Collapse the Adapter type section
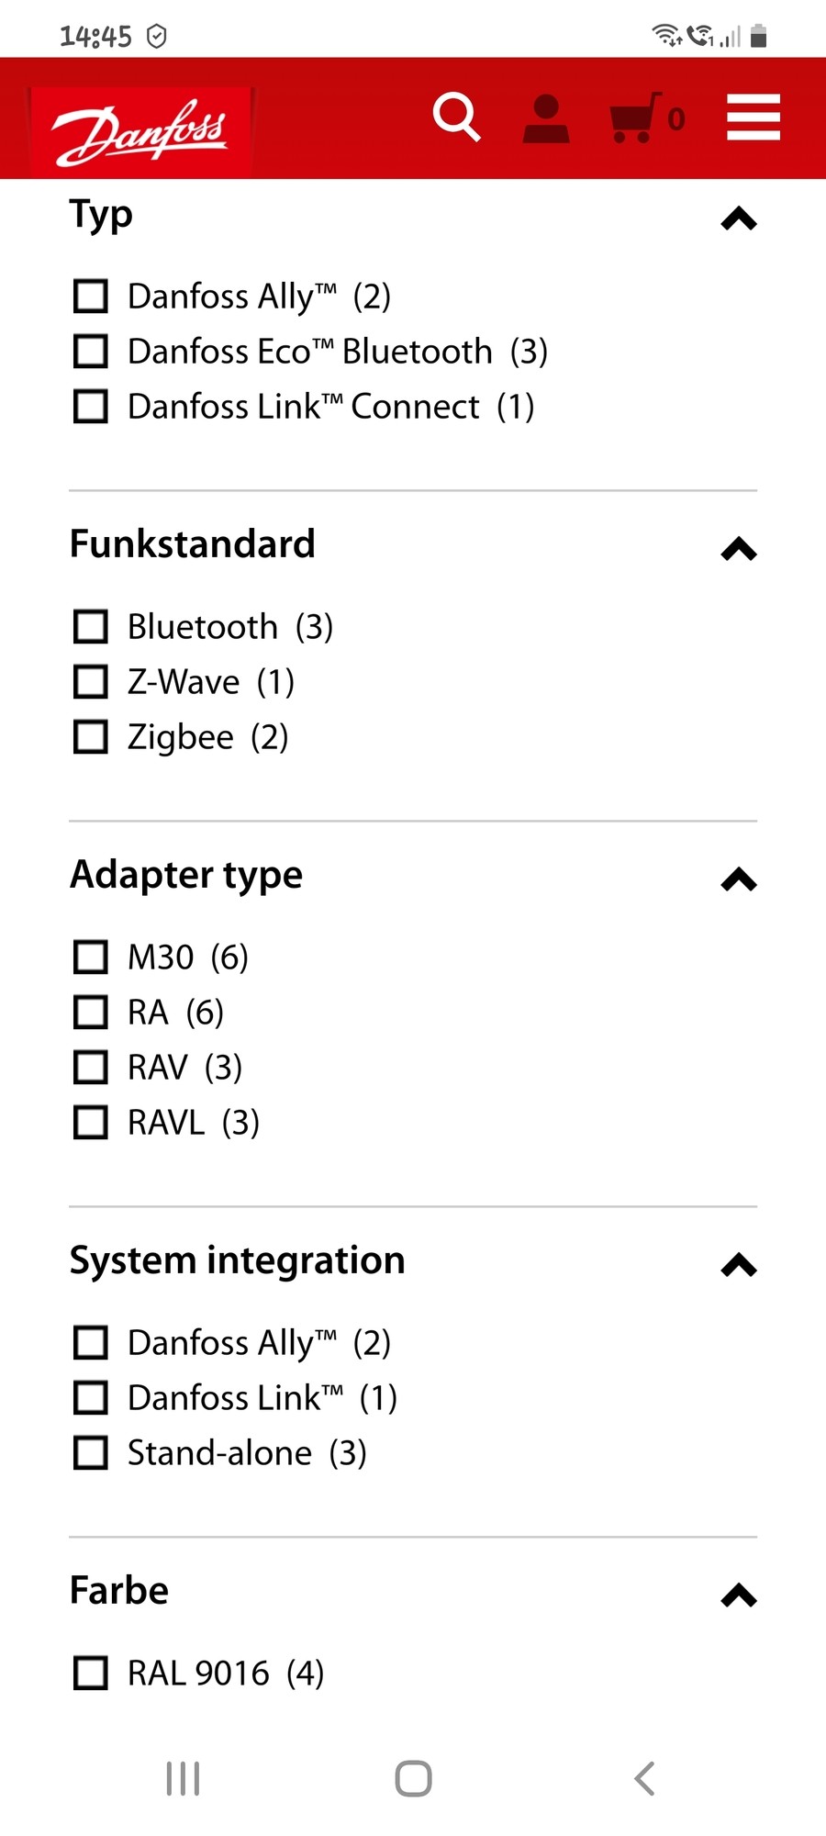 pyautogui.click(x=739, y=880)
